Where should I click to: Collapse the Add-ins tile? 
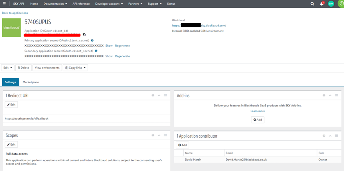pos(330,95)
